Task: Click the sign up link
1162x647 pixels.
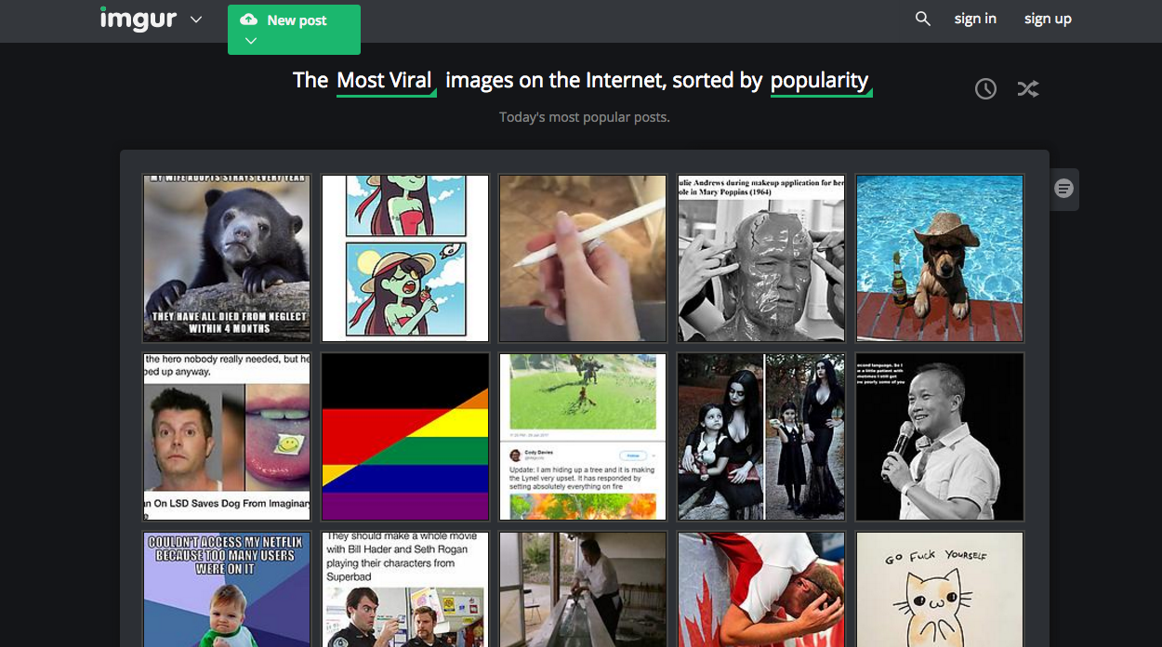Action: [x=1048, y=19]
